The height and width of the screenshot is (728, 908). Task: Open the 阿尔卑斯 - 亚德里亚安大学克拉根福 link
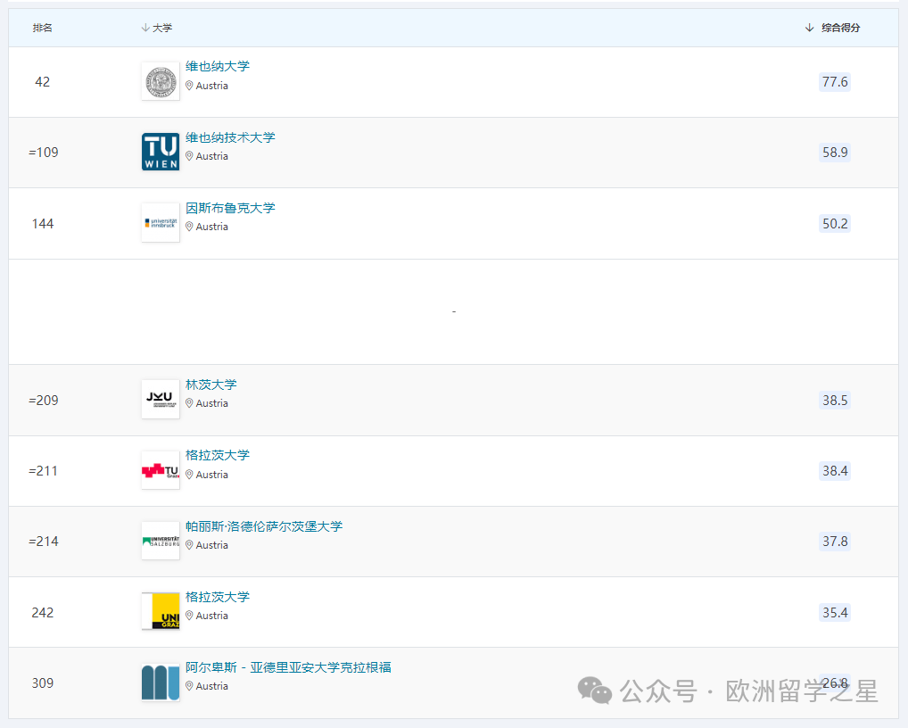click(x=288, y=667)
